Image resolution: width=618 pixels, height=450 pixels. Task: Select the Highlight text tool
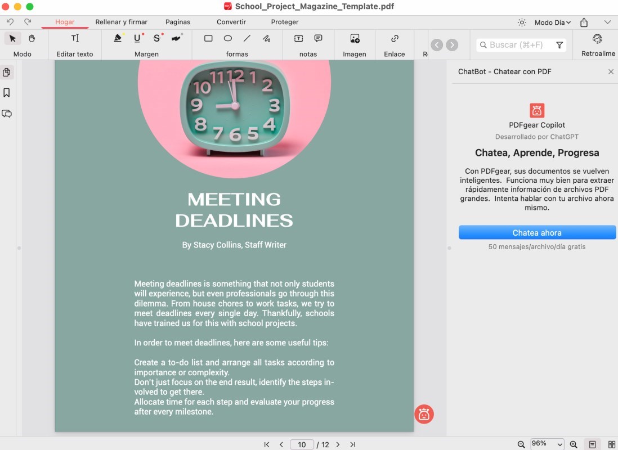118,38
